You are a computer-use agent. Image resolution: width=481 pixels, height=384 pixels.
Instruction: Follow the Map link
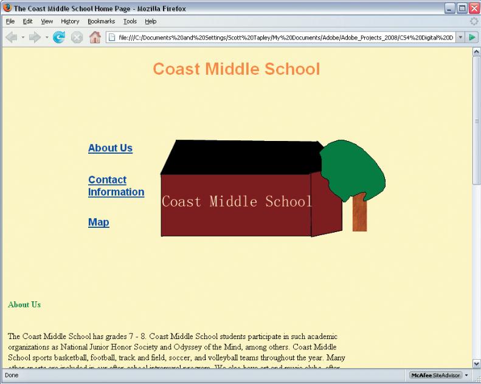coord(99,222)
